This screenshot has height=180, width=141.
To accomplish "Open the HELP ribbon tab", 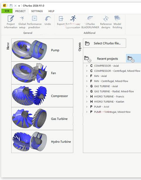I will pyautogui.click(x=51, y=11).
